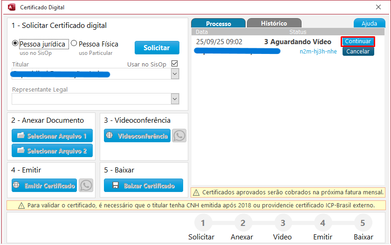Open Selecionar Arquivo 2 folder button

[52, 151]
